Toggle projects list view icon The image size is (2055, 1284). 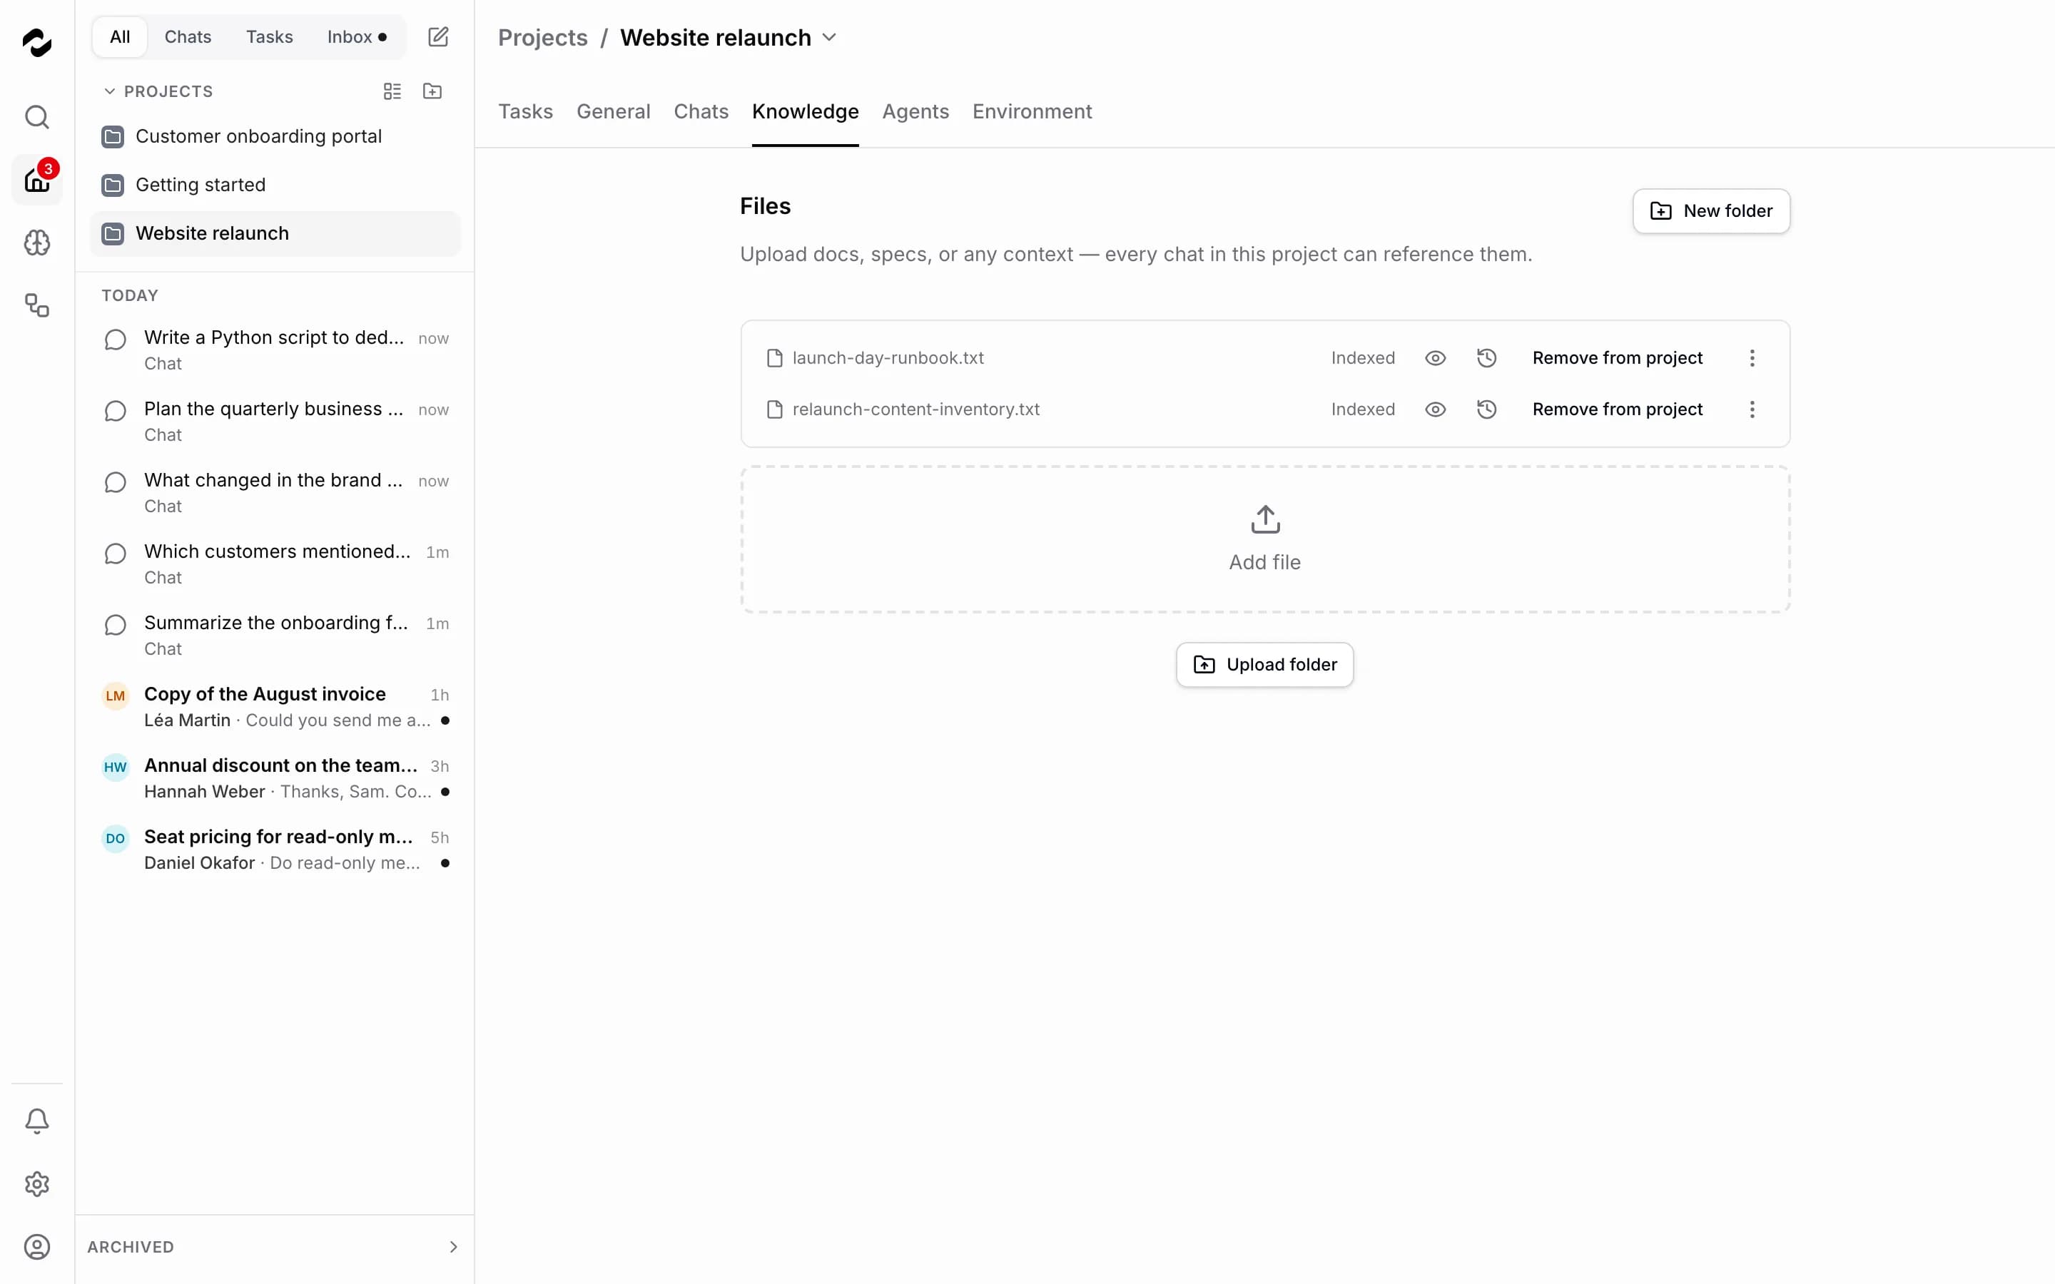coord(392,91)
